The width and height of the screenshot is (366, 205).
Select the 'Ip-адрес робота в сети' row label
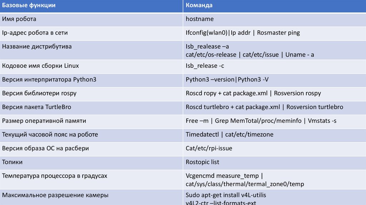(35, 32)
